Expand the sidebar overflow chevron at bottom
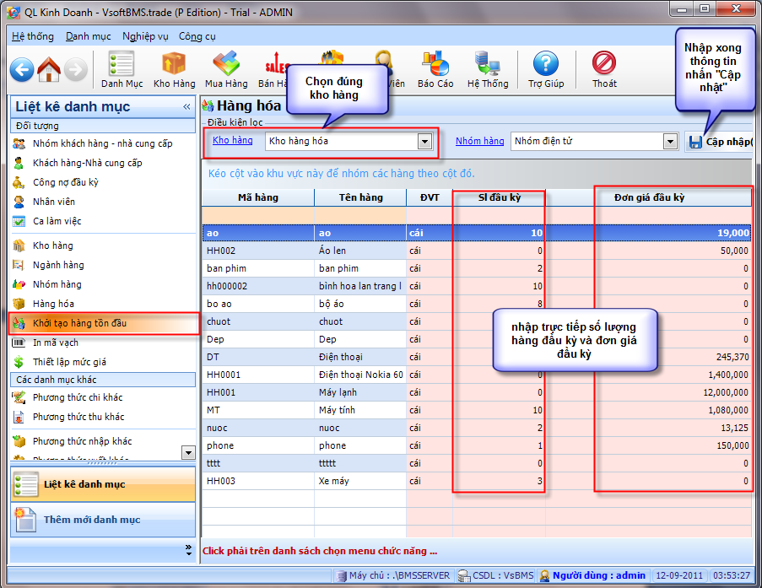The width and height of the screenshot is (762, 588). tap(188, 550)
